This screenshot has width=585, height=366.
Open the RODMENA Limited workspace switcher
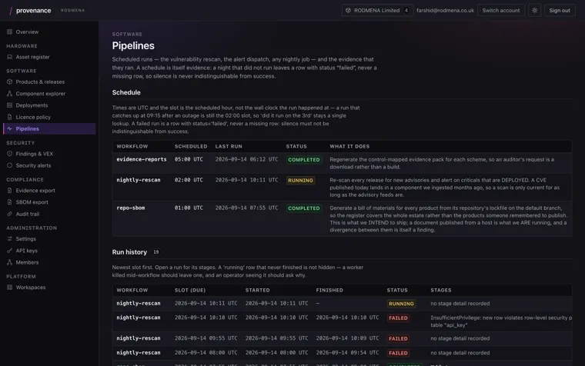click(x=377, y=11)
